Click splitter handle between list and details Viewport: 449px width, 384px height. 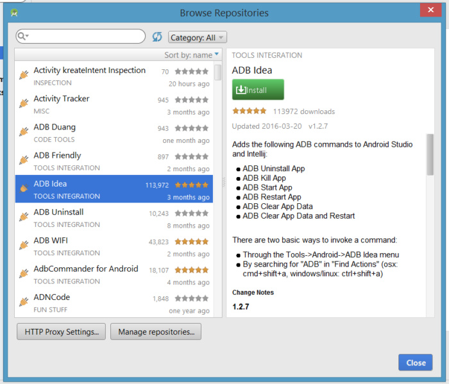point(224,182)
